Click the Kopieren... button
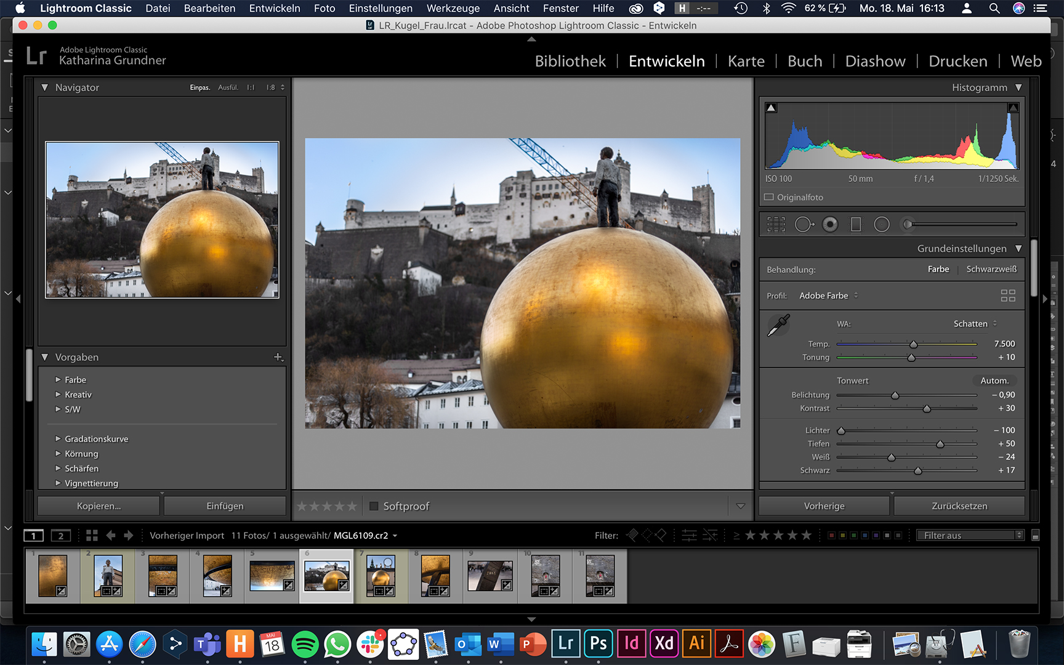The image size is (1064, 665). pyautogui.click(x=99, y=506)
